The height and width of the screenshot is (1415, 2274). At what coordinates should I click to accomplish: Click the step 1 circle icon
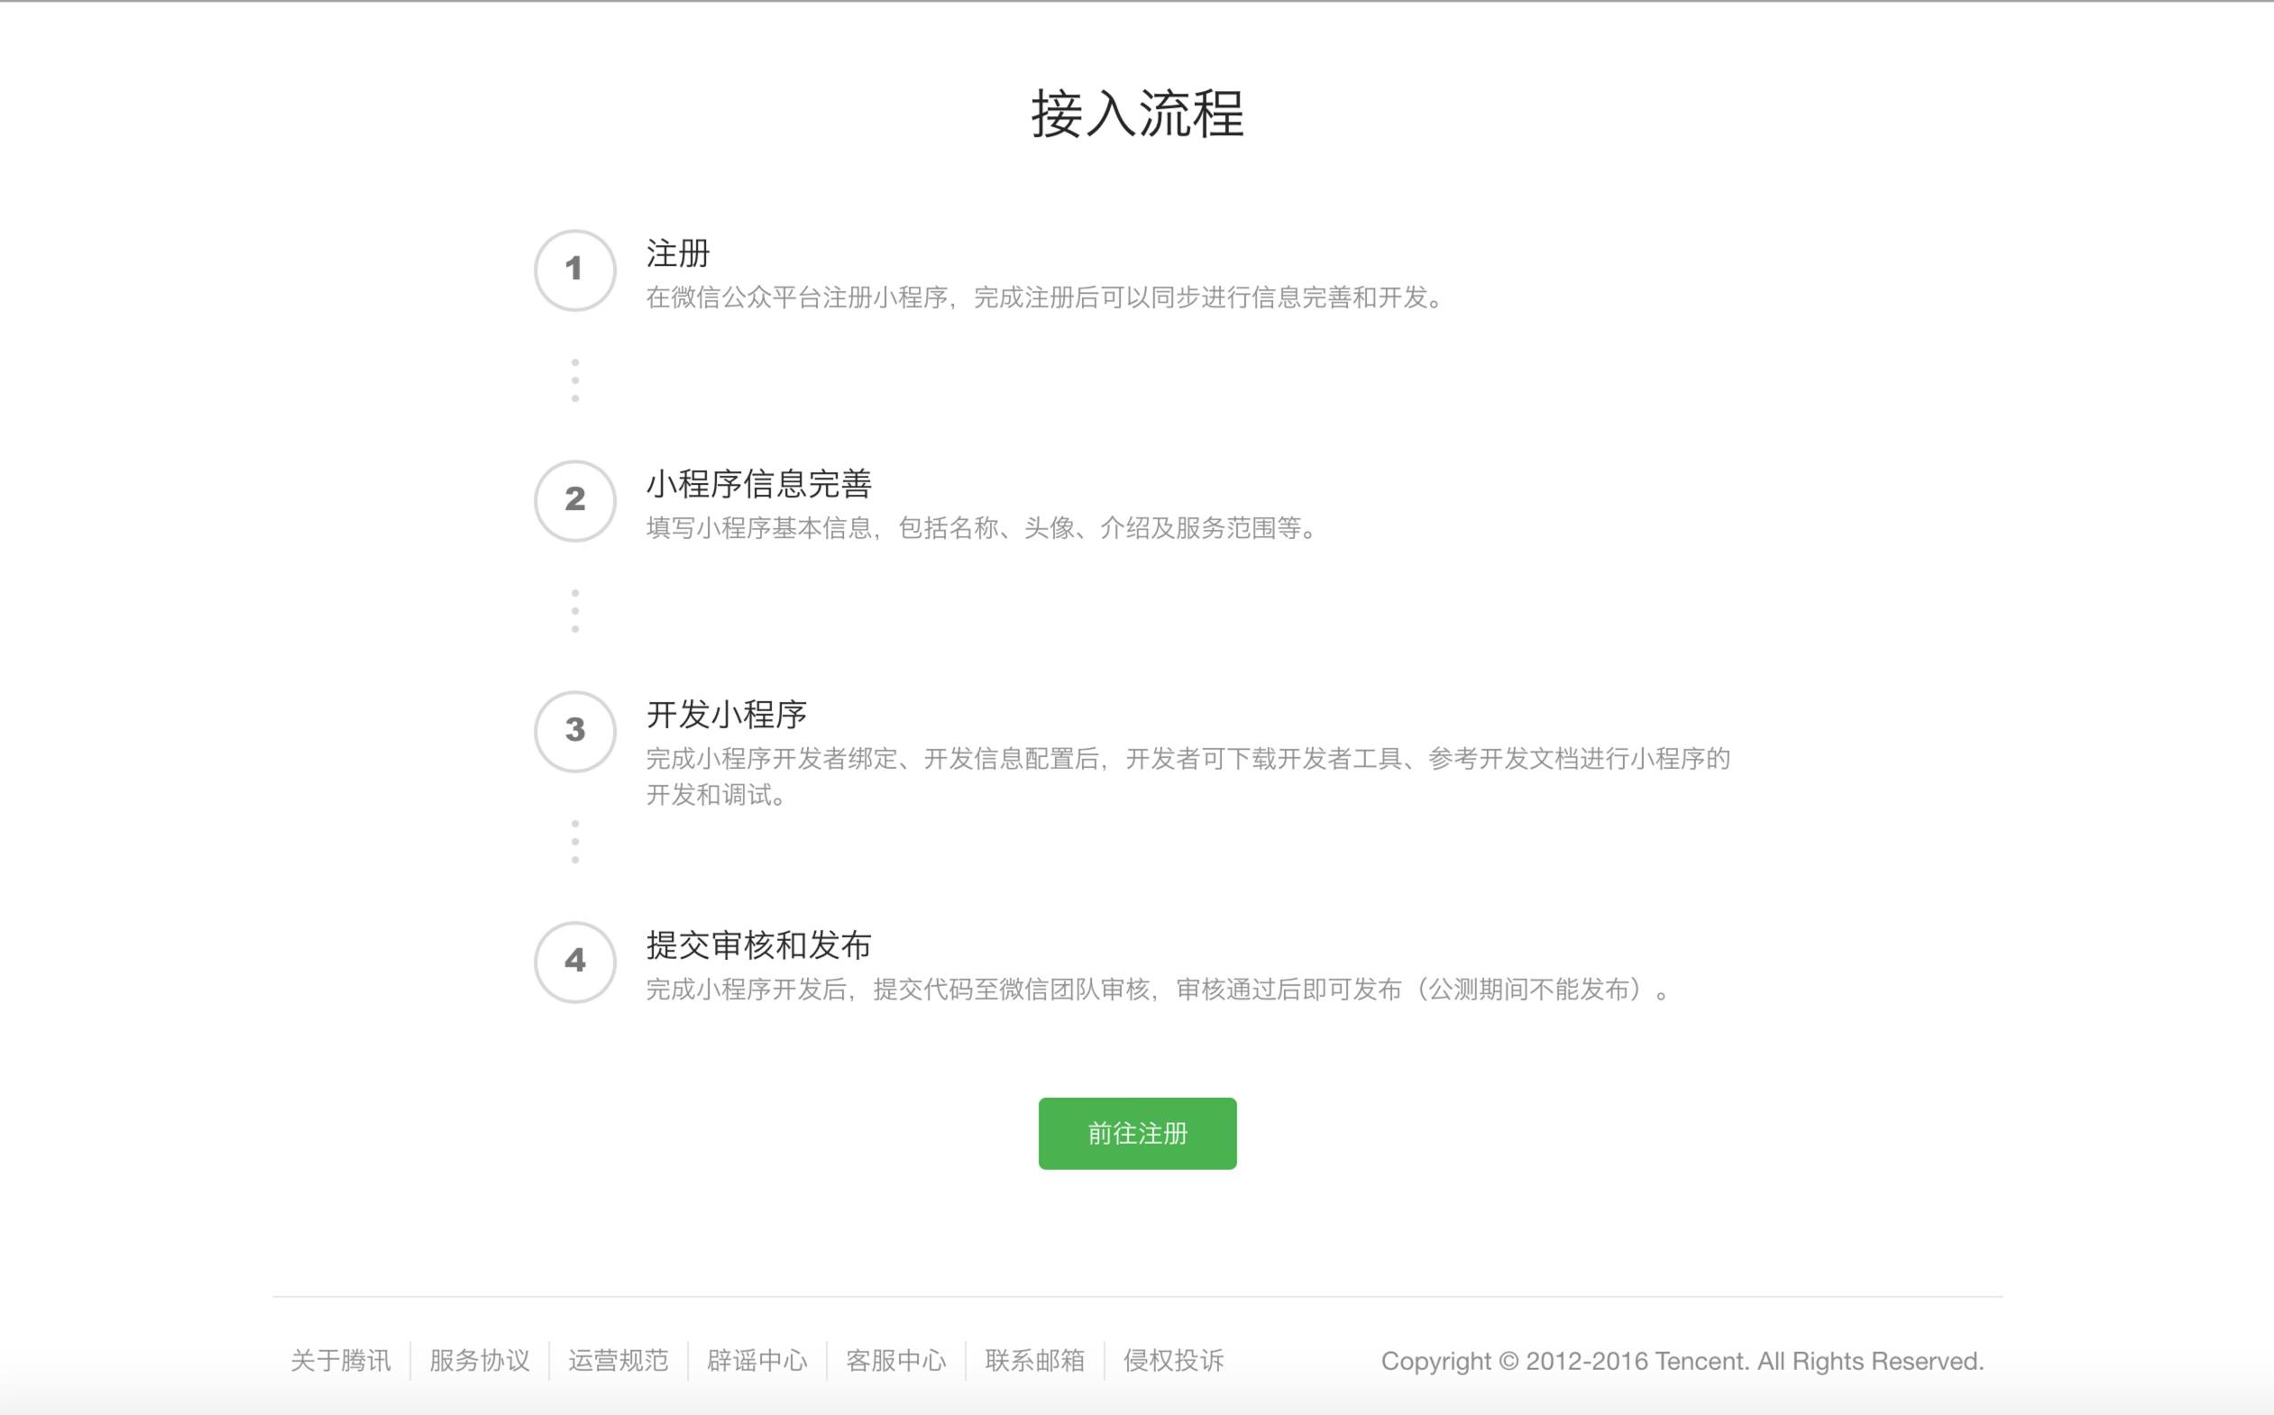click(x=575, y=270)
